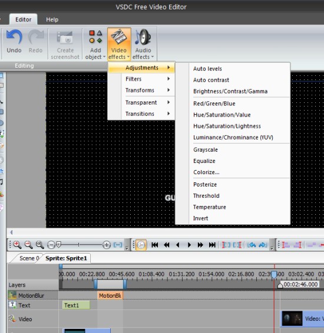324x333 pixels.
Task: Click the blue right-curved arrows icon
Action: click(263, 245)
